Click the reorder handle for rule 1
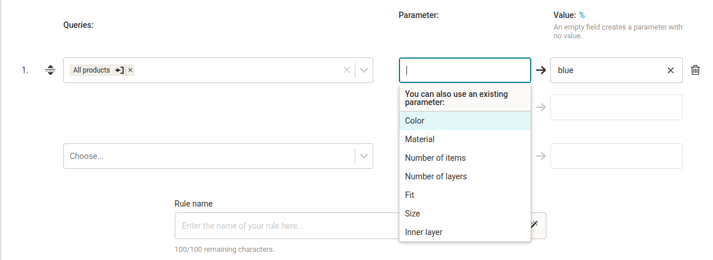This screenshot has height=260, width=713. 51,70
